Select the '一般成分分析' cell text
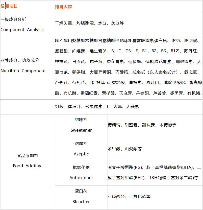 coord(13,19)
